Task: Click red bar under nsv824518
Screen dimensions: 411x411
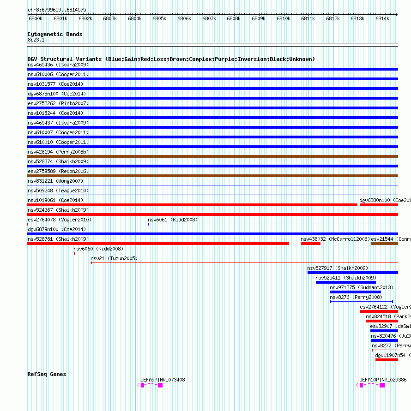Action: click(382, 322)
